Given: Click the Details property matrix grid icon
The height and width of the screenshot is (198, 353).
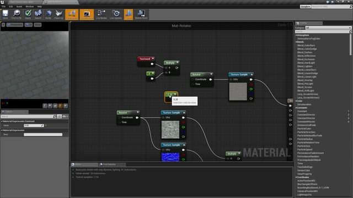Looking at the screenshot, I should tap(59, 116).
